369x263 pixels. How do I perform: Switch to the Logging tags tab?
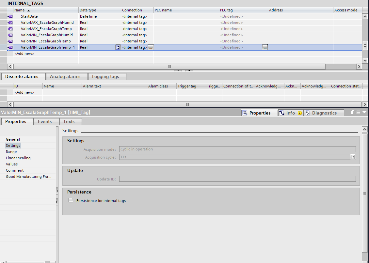tap(105, 76)
